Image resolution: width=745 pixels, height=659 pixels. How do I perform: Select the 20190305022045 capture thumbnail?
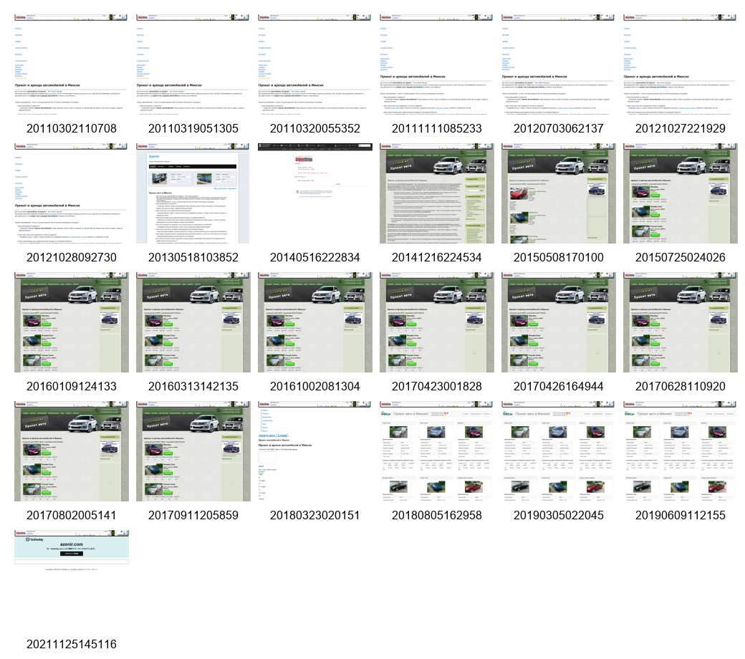pos(559,451)
